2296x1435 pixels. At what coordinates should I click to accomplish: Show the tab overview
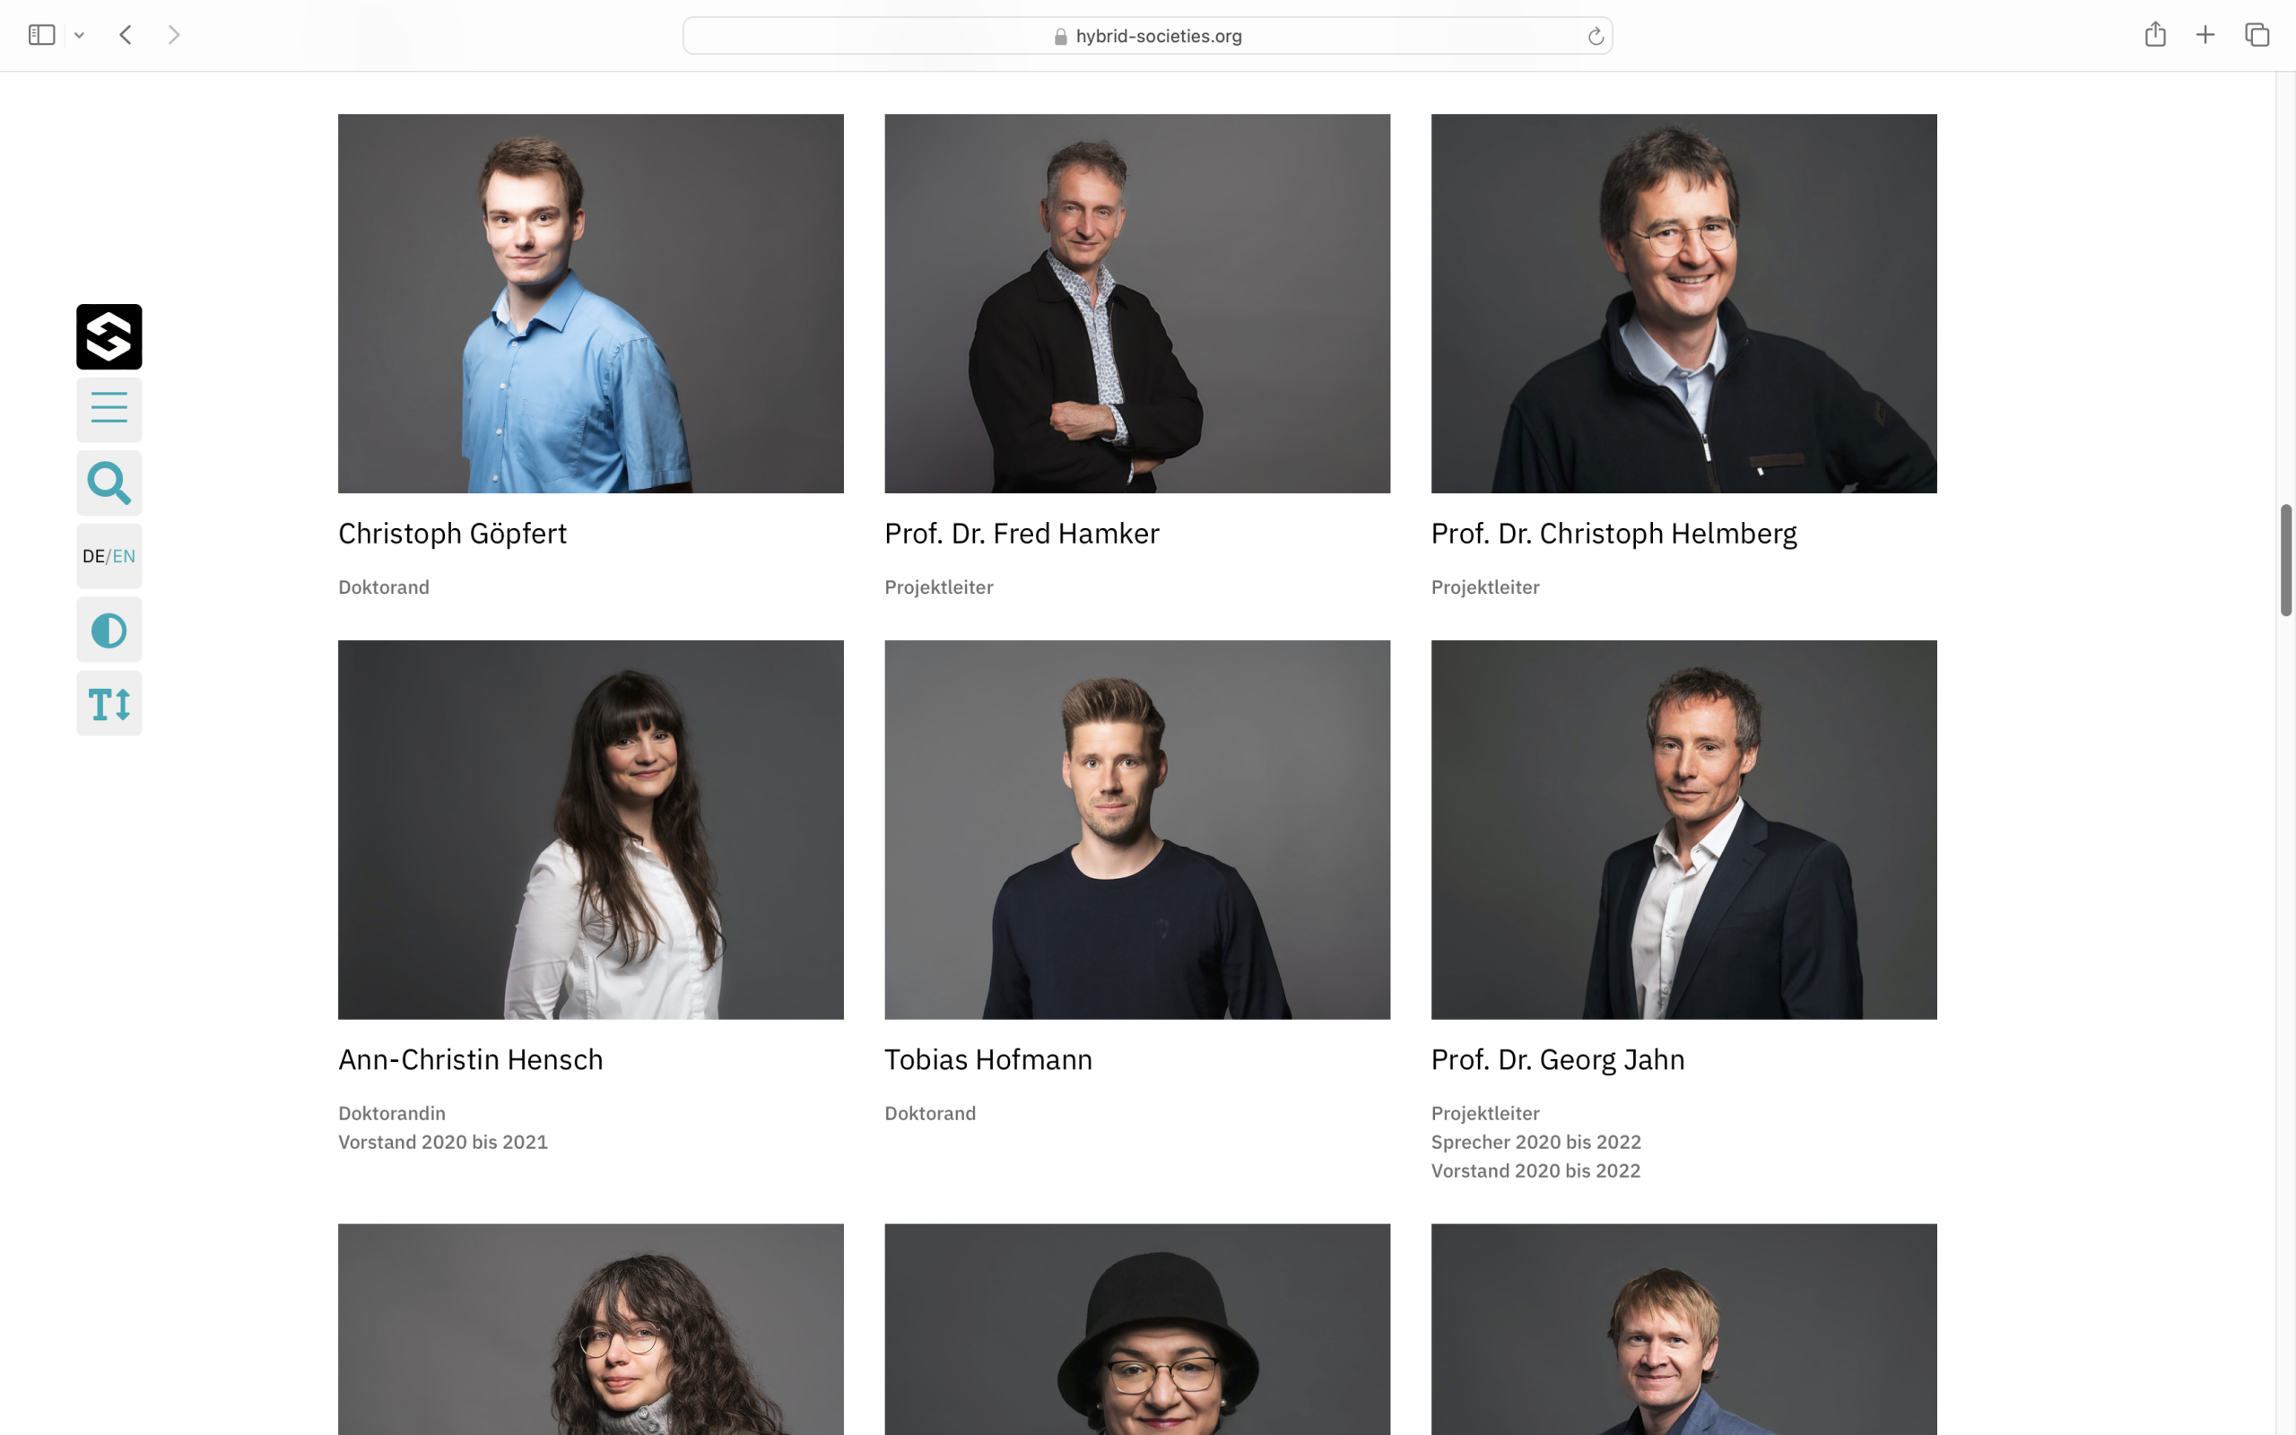pyautogui.click(x=2257, y=35)
